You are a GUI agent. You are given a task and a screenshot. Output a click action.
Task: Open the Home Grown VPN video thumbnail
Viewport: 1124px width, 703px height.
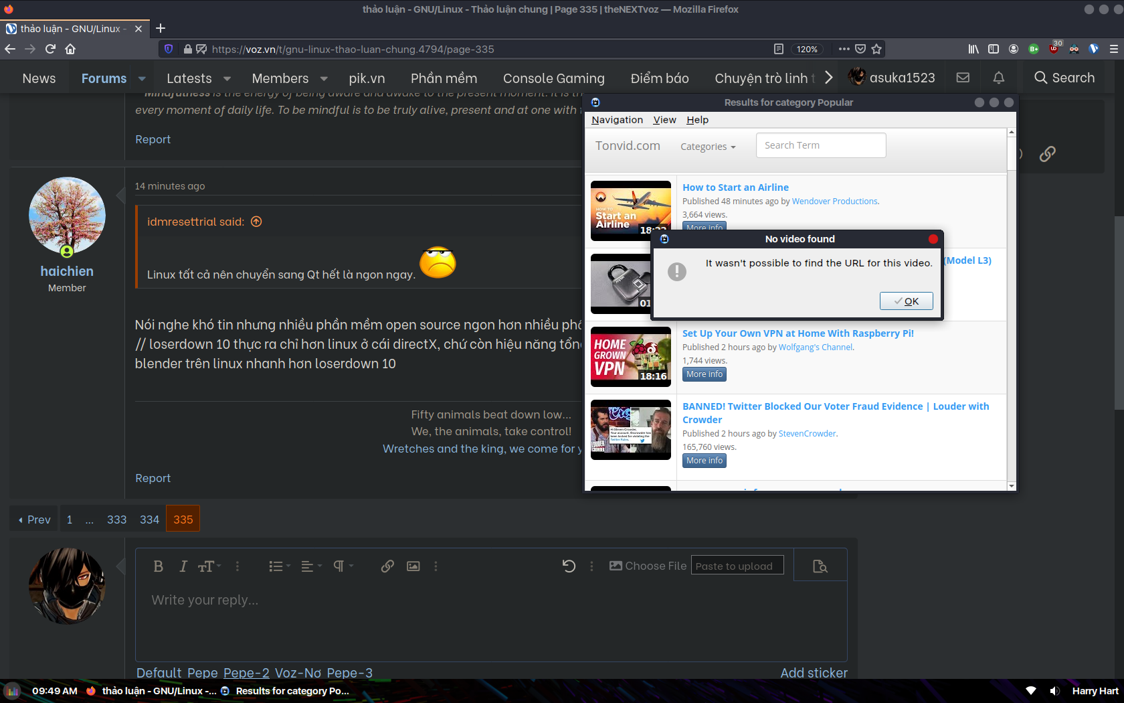tap(630, 357)
